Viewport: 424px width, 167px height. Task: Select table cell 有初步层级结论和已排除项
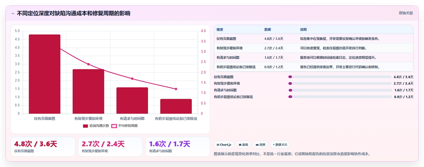(x=236, y=67)
